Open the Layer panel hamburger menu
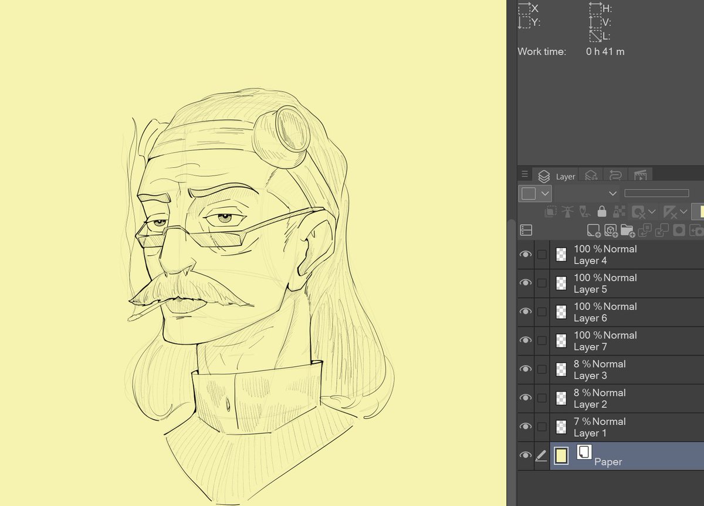The width and height of the screenshot is (704, 506). point(524,175)
